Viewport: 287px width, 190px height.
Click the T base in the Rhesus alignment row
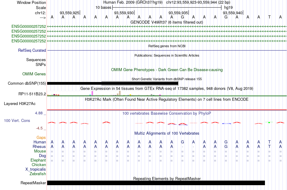pos(269,146)
